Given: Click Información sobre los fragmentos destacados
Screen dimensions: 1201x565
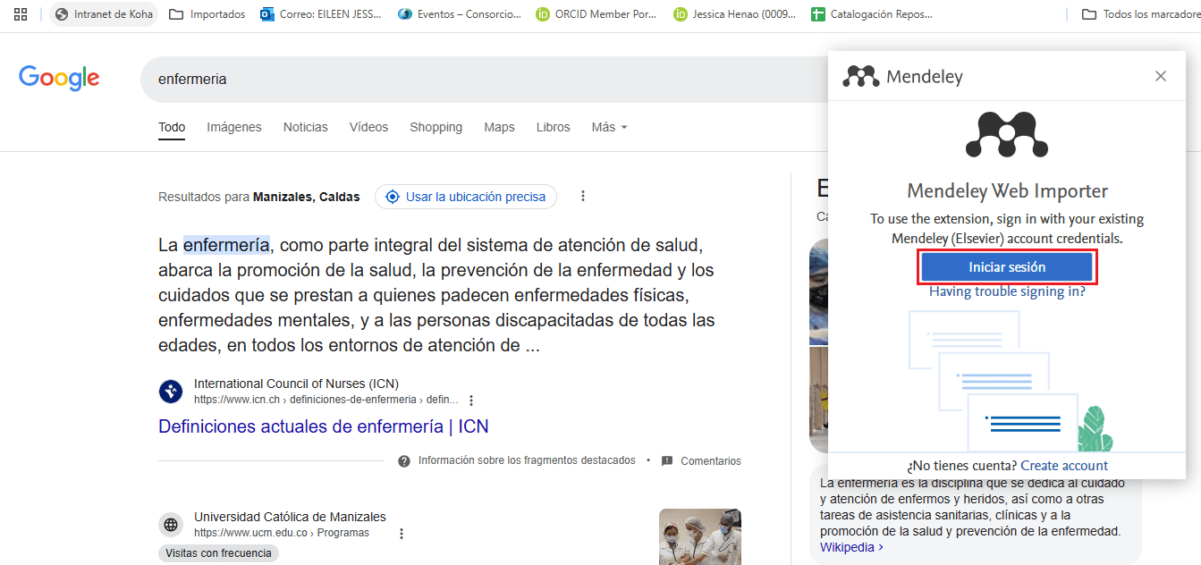Looking at the screenshot, I should pyautogui.click(x=527, y=461).
